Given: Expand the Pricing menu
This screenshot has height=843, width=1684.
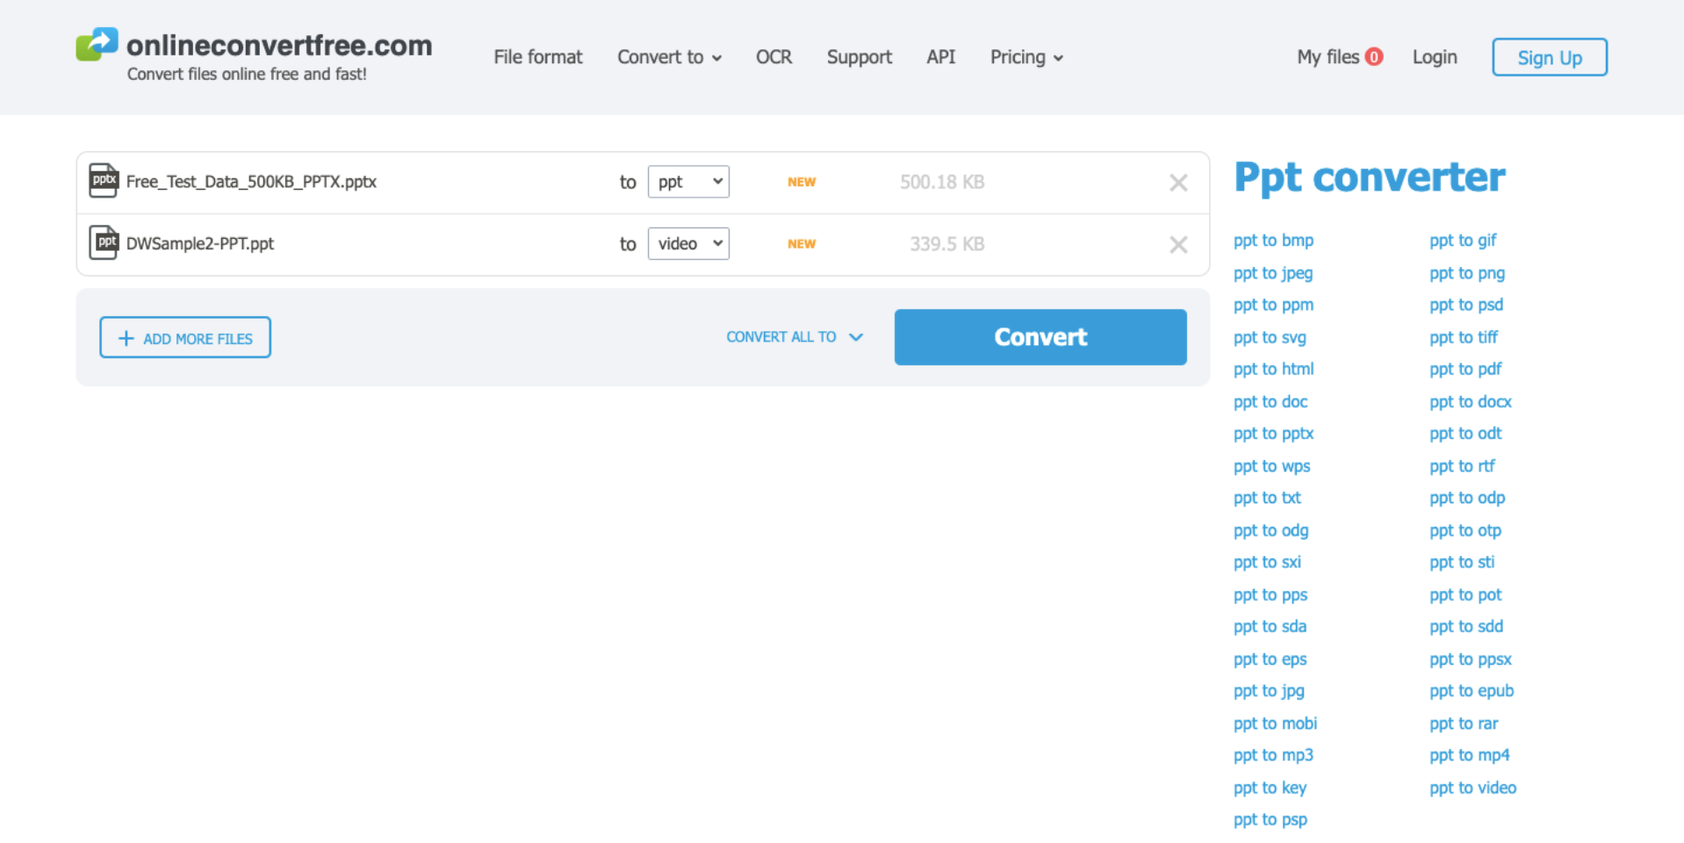Looking at the screenshot, I should tap(1025, 56).
